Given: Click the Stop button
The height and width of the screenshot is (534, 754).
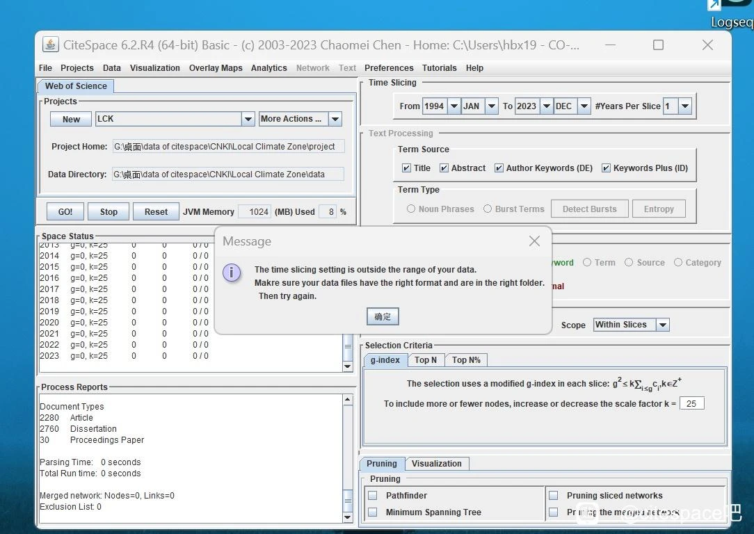Looking at the screenshot, I should (x=109, y=211).
